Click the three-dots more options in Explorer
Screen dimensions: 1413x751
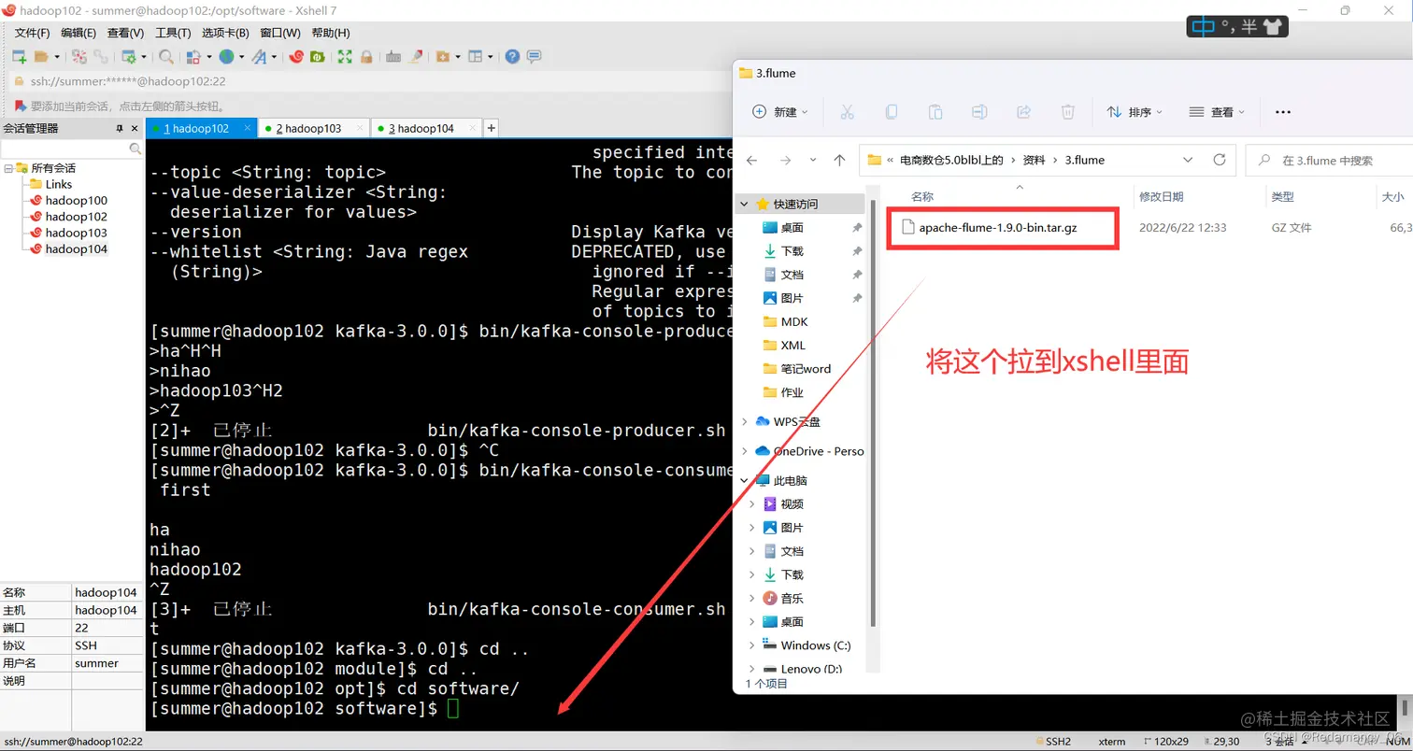click(x=1282, y=112)
